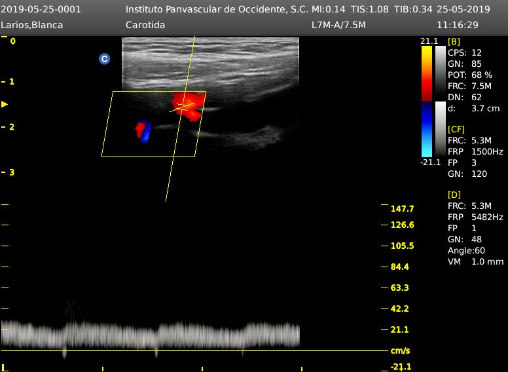This screenshot has width=508, height=372.
Task: Click the 84.4 velocity scale mark
Action: tap(399, 267)
